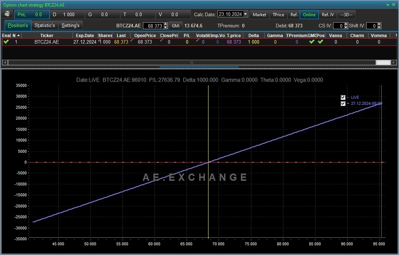Image resolution: width=399 pixels, height=255 pixels.
Task: Select the Online pricing mode button
Action: tap(309, 15)
